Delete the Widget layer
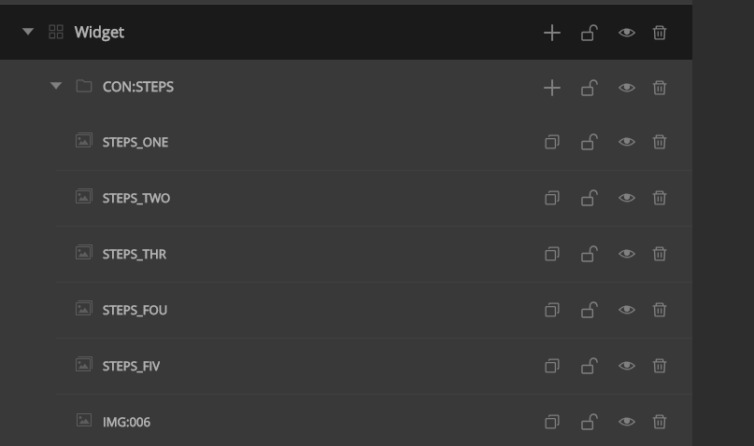754x446 pixels. click(x=660, y=33)
